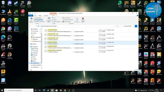Open TeamViewer desktop icon
The width and height of the screenshot is (164, 92).
coord(3,81)
